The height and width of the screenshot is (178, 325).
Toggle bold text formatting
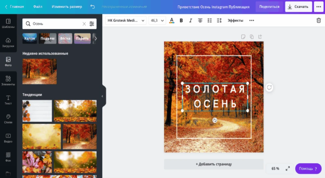tap(181, 20)
